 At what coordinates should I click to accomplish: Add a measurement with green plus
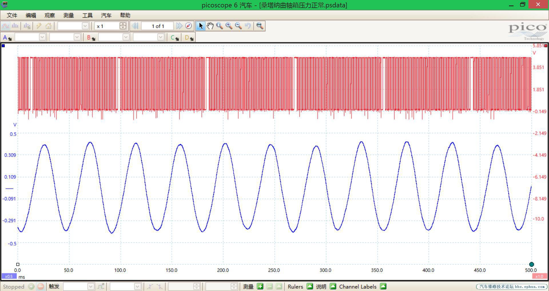[260, 286]
